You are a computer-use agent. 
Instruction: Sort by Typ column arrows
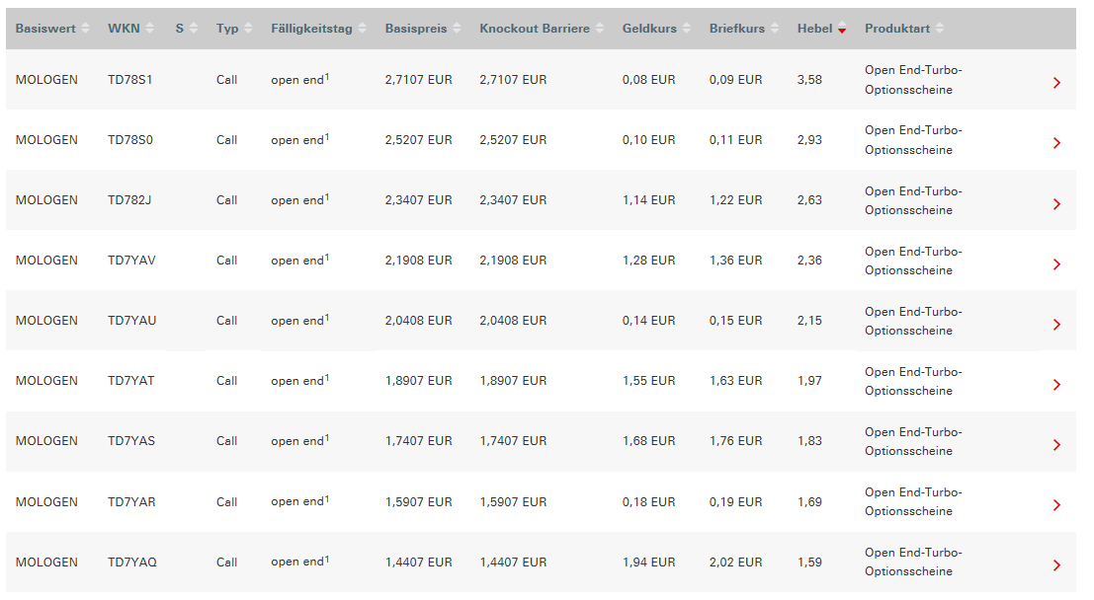coord(248,29)
